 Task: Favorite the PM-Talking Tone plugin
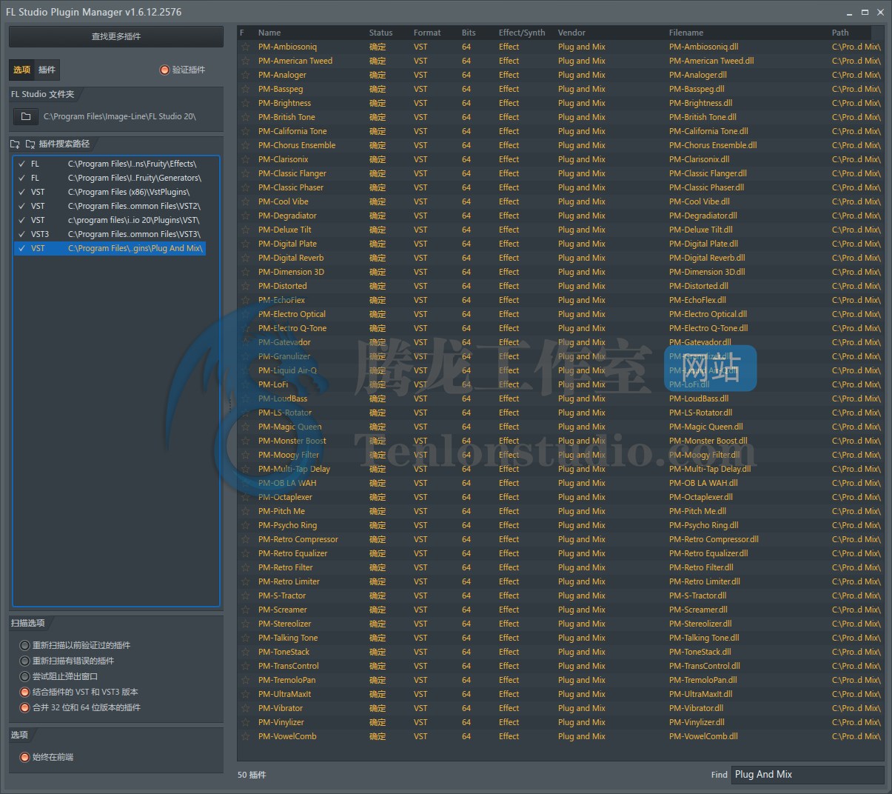245,638
